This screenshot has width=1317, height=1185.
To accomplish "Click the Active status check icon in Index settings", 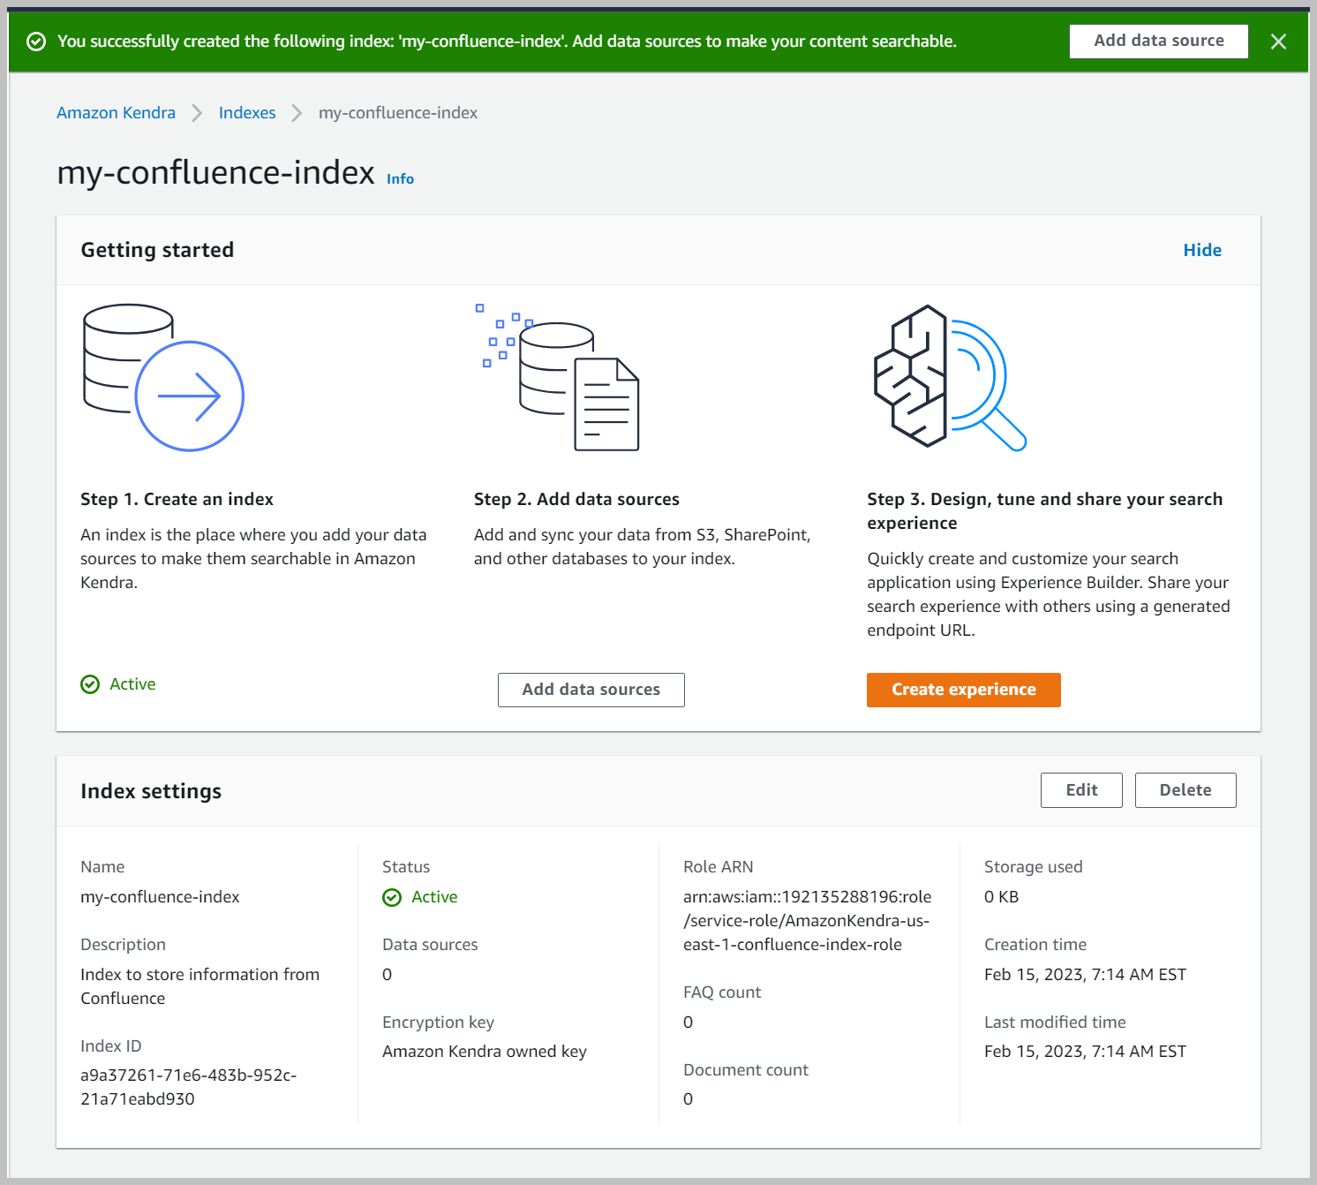I will pos(392,897).
